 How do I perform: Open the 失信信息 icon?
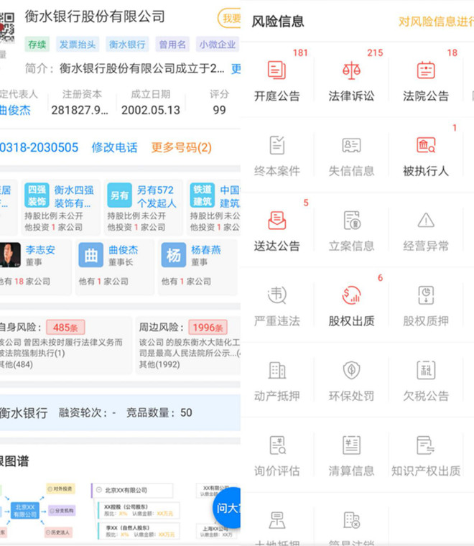coord(351,145)
